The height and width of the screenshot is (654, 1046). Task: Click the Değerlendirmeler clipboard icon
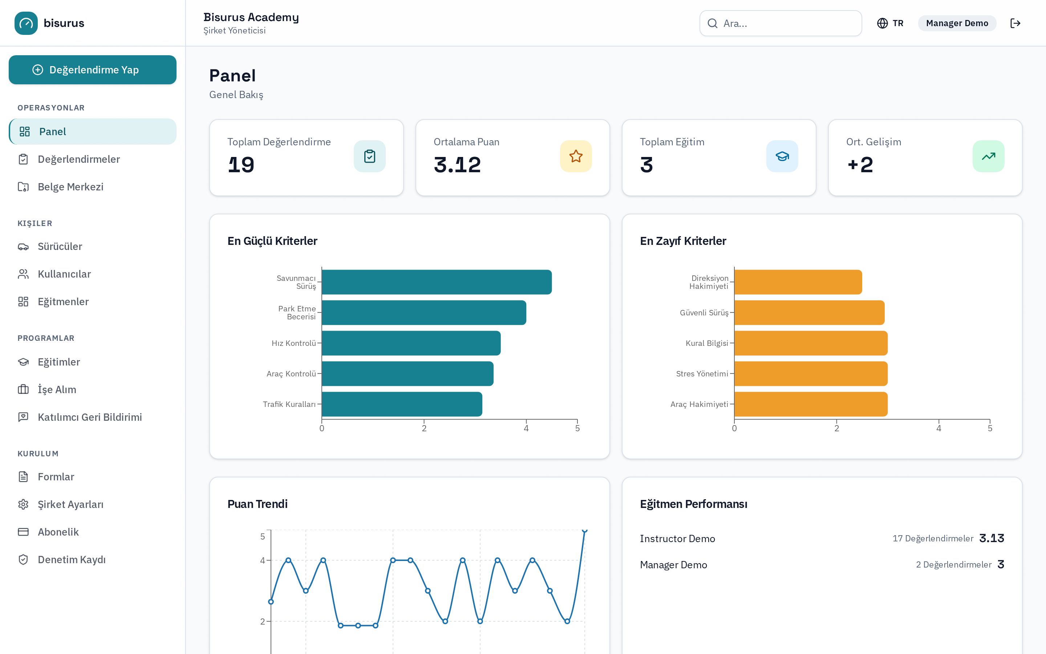[23, 159]
